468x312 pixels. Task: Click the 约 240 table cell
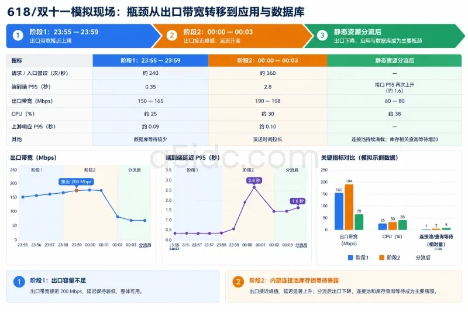coord(150,73)
